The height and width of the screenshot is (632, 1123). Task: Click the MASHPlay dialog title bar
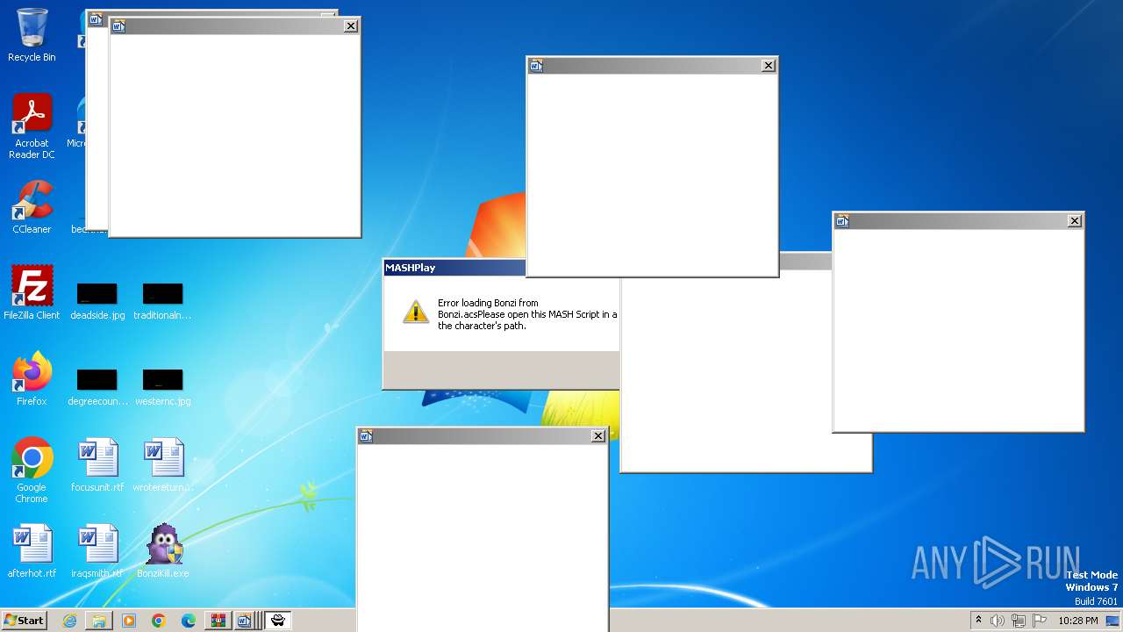[454, 268]
